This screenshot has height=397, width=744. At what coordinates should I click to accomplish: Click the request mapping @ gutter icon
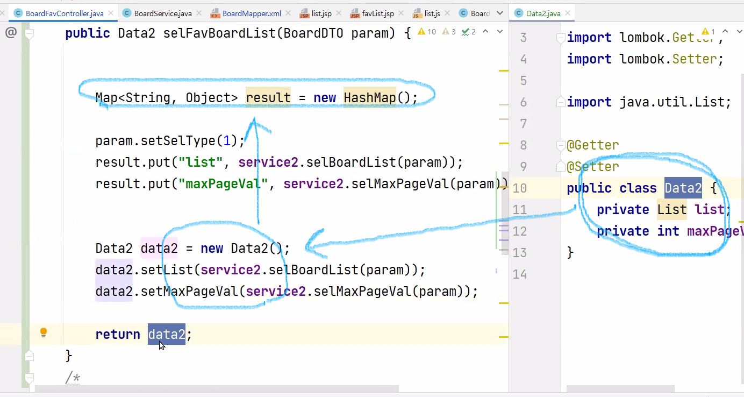[10, 33]
